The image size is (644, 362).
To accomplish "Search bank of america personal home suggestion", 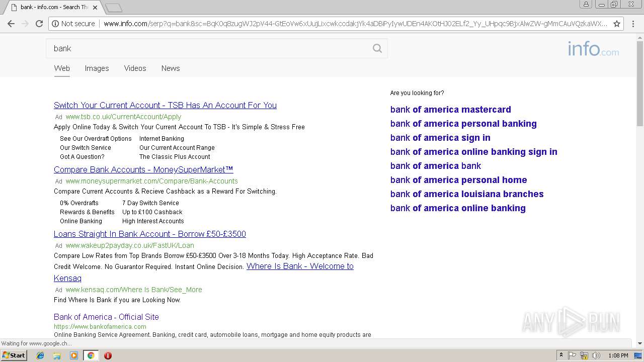I will point(458,180).
